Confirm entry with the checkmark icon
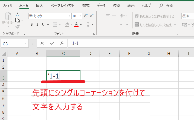Viewport: 194px width, 120px height. tap(52, 43)
